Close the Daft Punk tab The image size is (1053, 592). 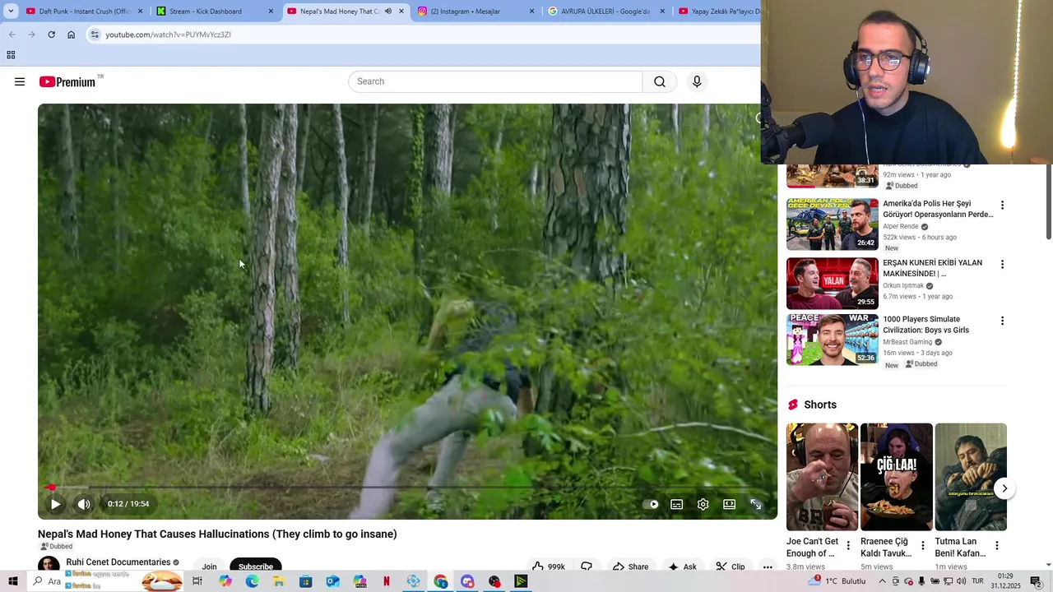click(x=140, y=12)
